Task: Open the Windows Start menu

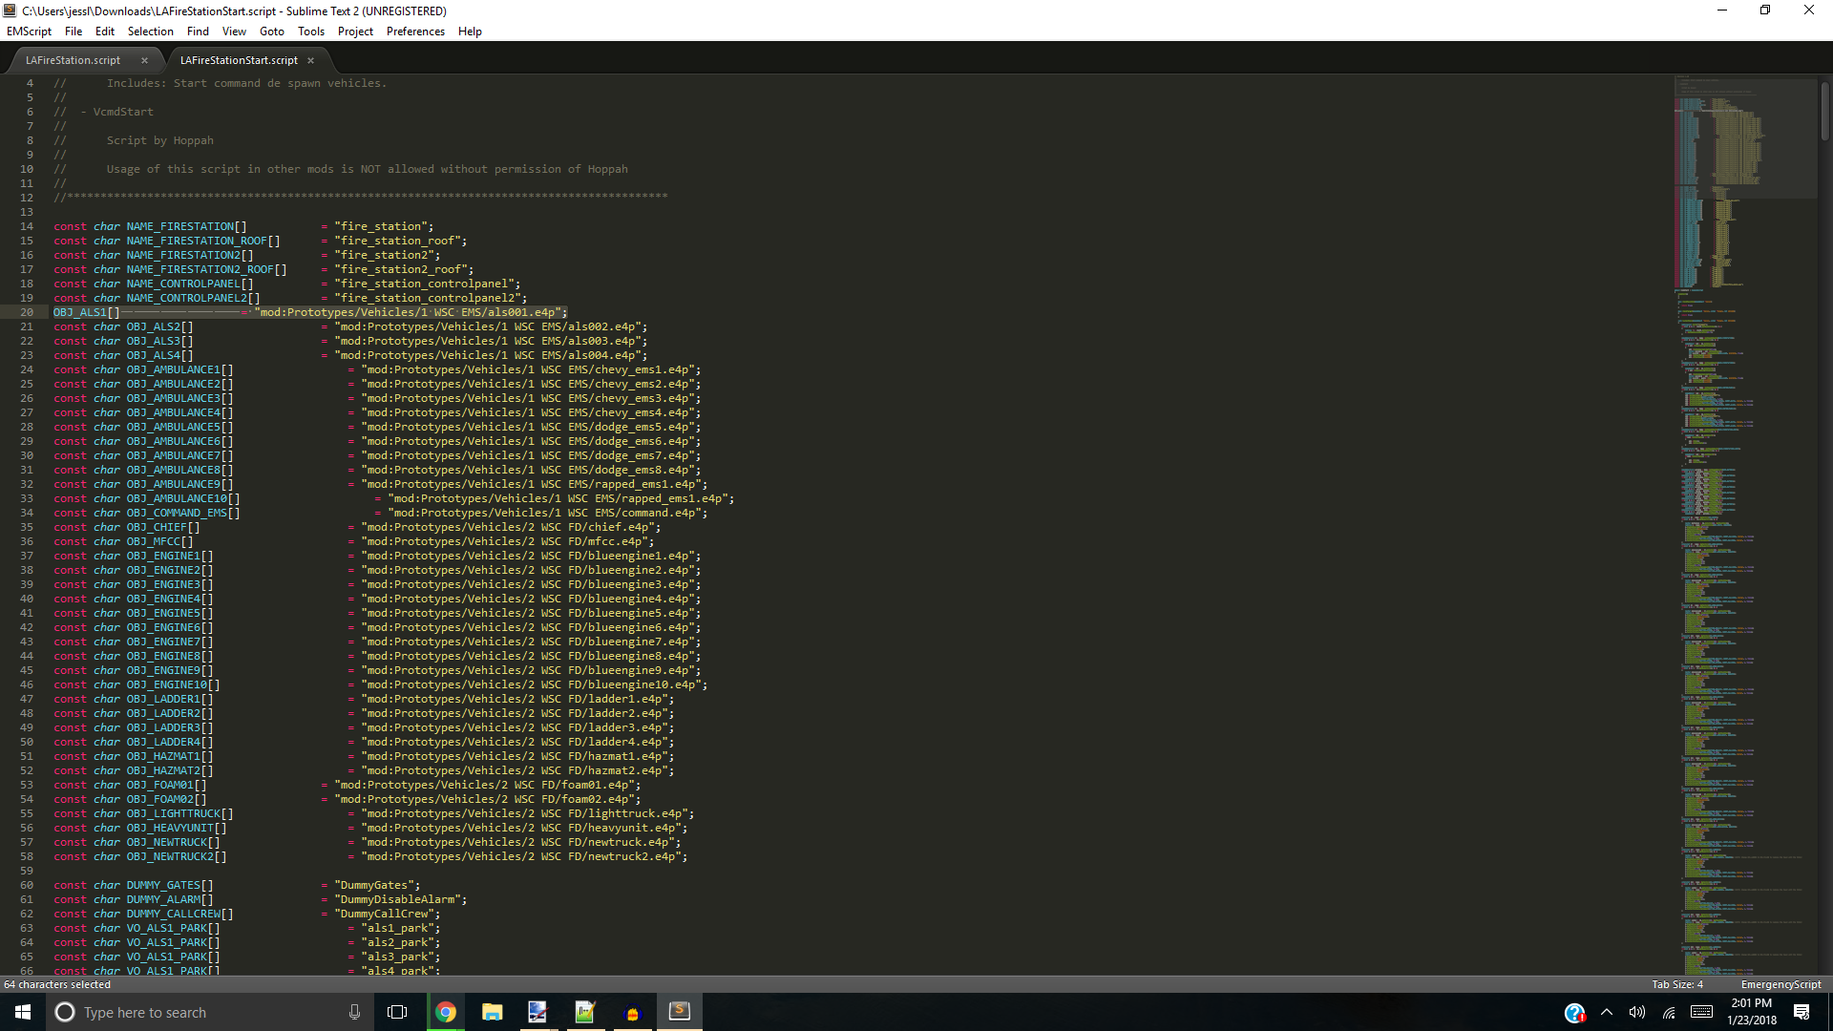Action: (x=23, y=1012)
